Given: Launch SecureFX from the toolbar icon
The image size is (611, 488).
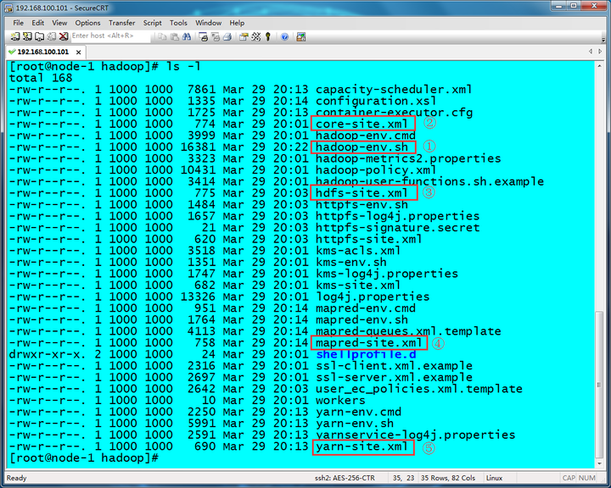Looking at the screenshot, I should coord(300,36).
